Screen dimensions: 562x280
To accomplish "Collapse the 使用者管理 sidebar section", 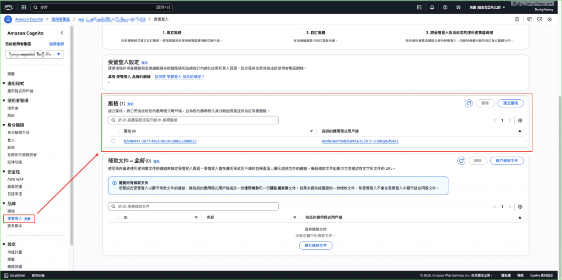I will click(4, 101).
